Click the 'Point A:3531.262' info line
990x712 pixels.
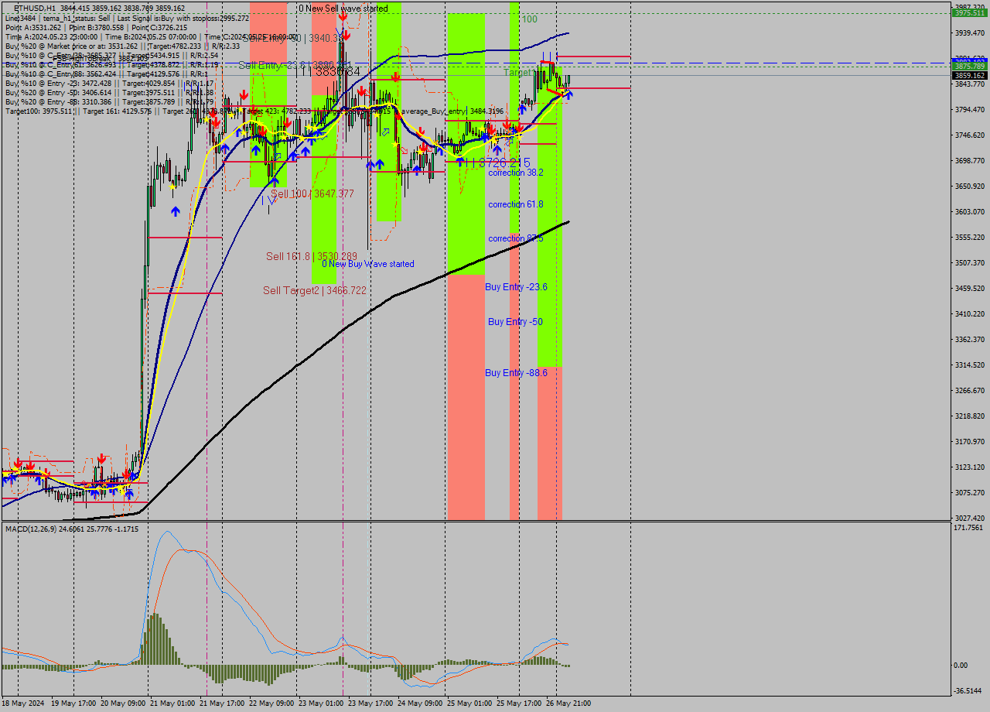click(x=96, y=27)
